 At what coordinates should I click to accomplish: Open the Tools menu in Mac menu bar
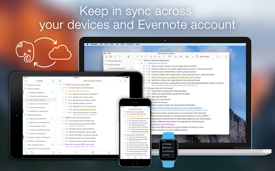coord(122,44)
